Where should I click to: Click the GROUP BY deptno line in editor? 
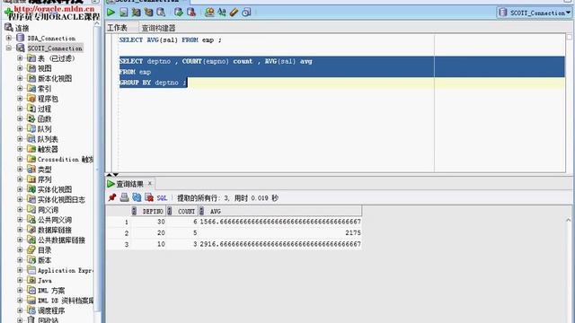pyautogui.click(x=153, y=83)
